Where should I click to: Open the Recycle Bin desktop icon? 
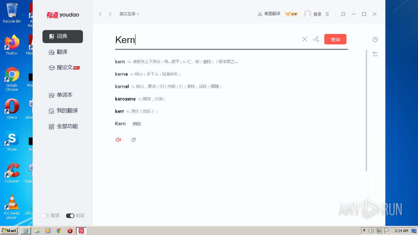click(x=12, y=13)
